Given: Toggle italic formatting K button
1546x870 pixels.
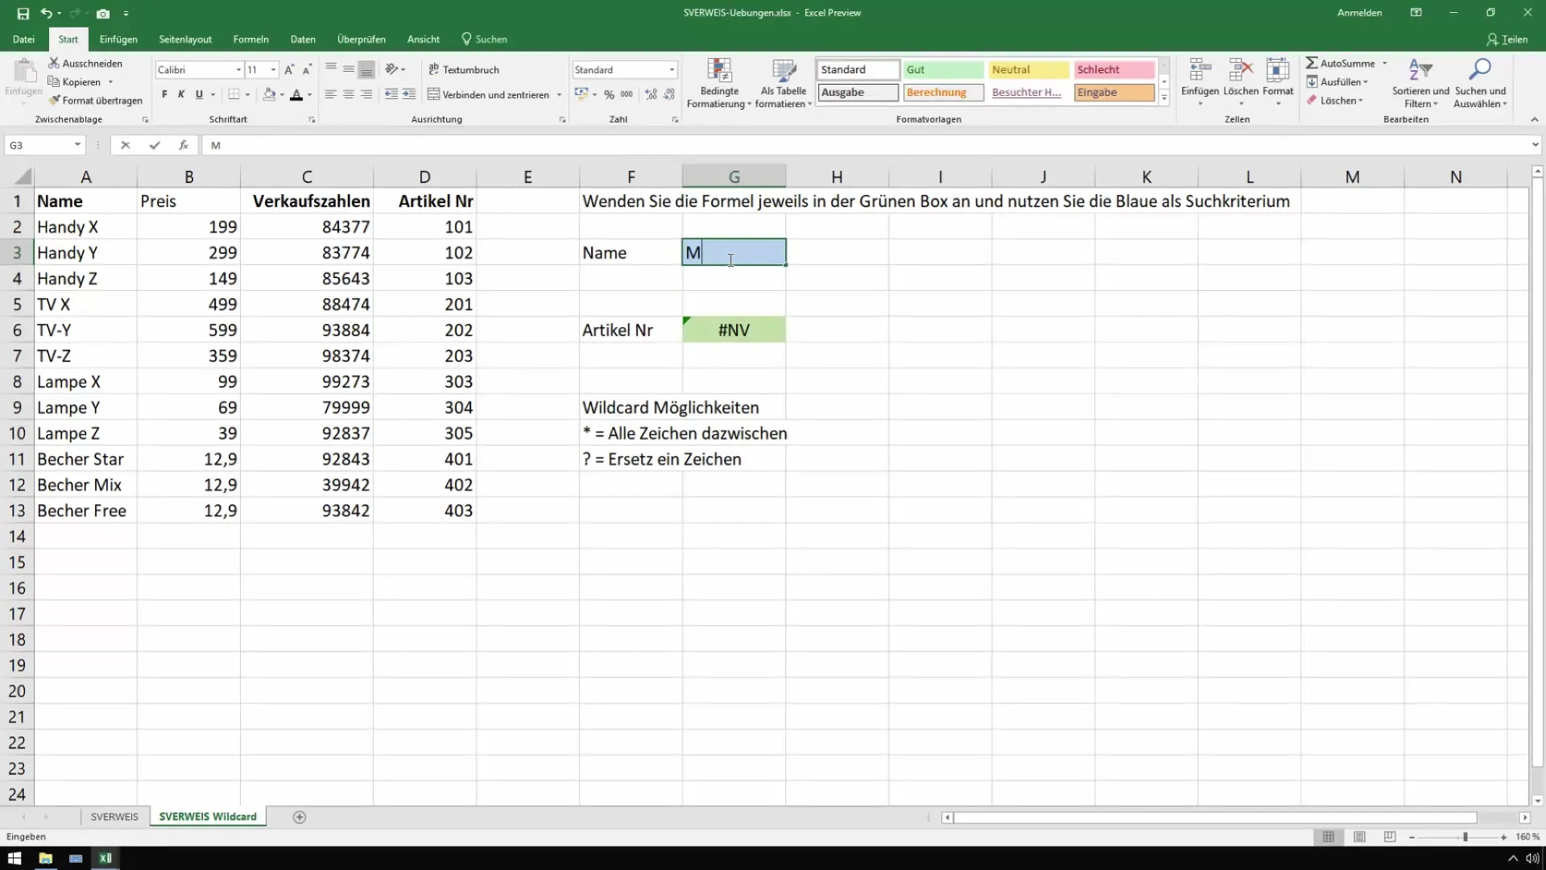Looking at the screenshot, I should [181, 94].
